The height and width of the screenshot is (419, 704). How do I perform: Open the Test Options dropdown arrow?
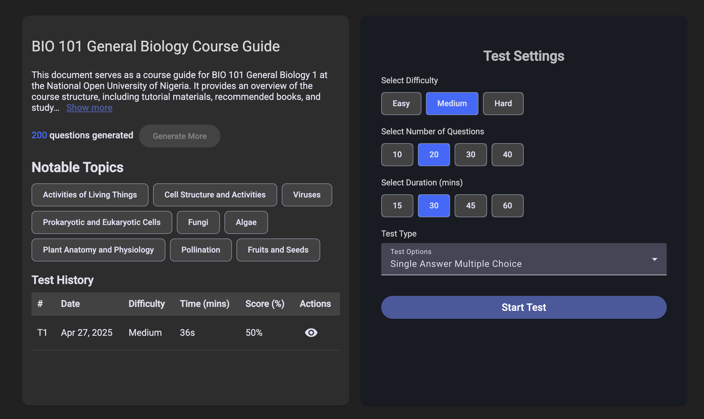654,259
